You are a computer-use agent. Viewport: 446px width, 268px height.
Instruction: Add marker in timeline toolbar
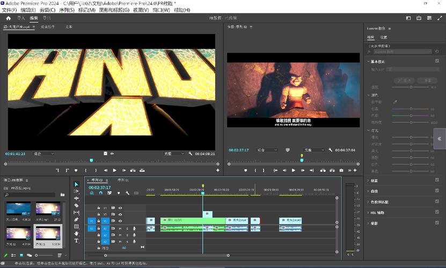[119, 193]
